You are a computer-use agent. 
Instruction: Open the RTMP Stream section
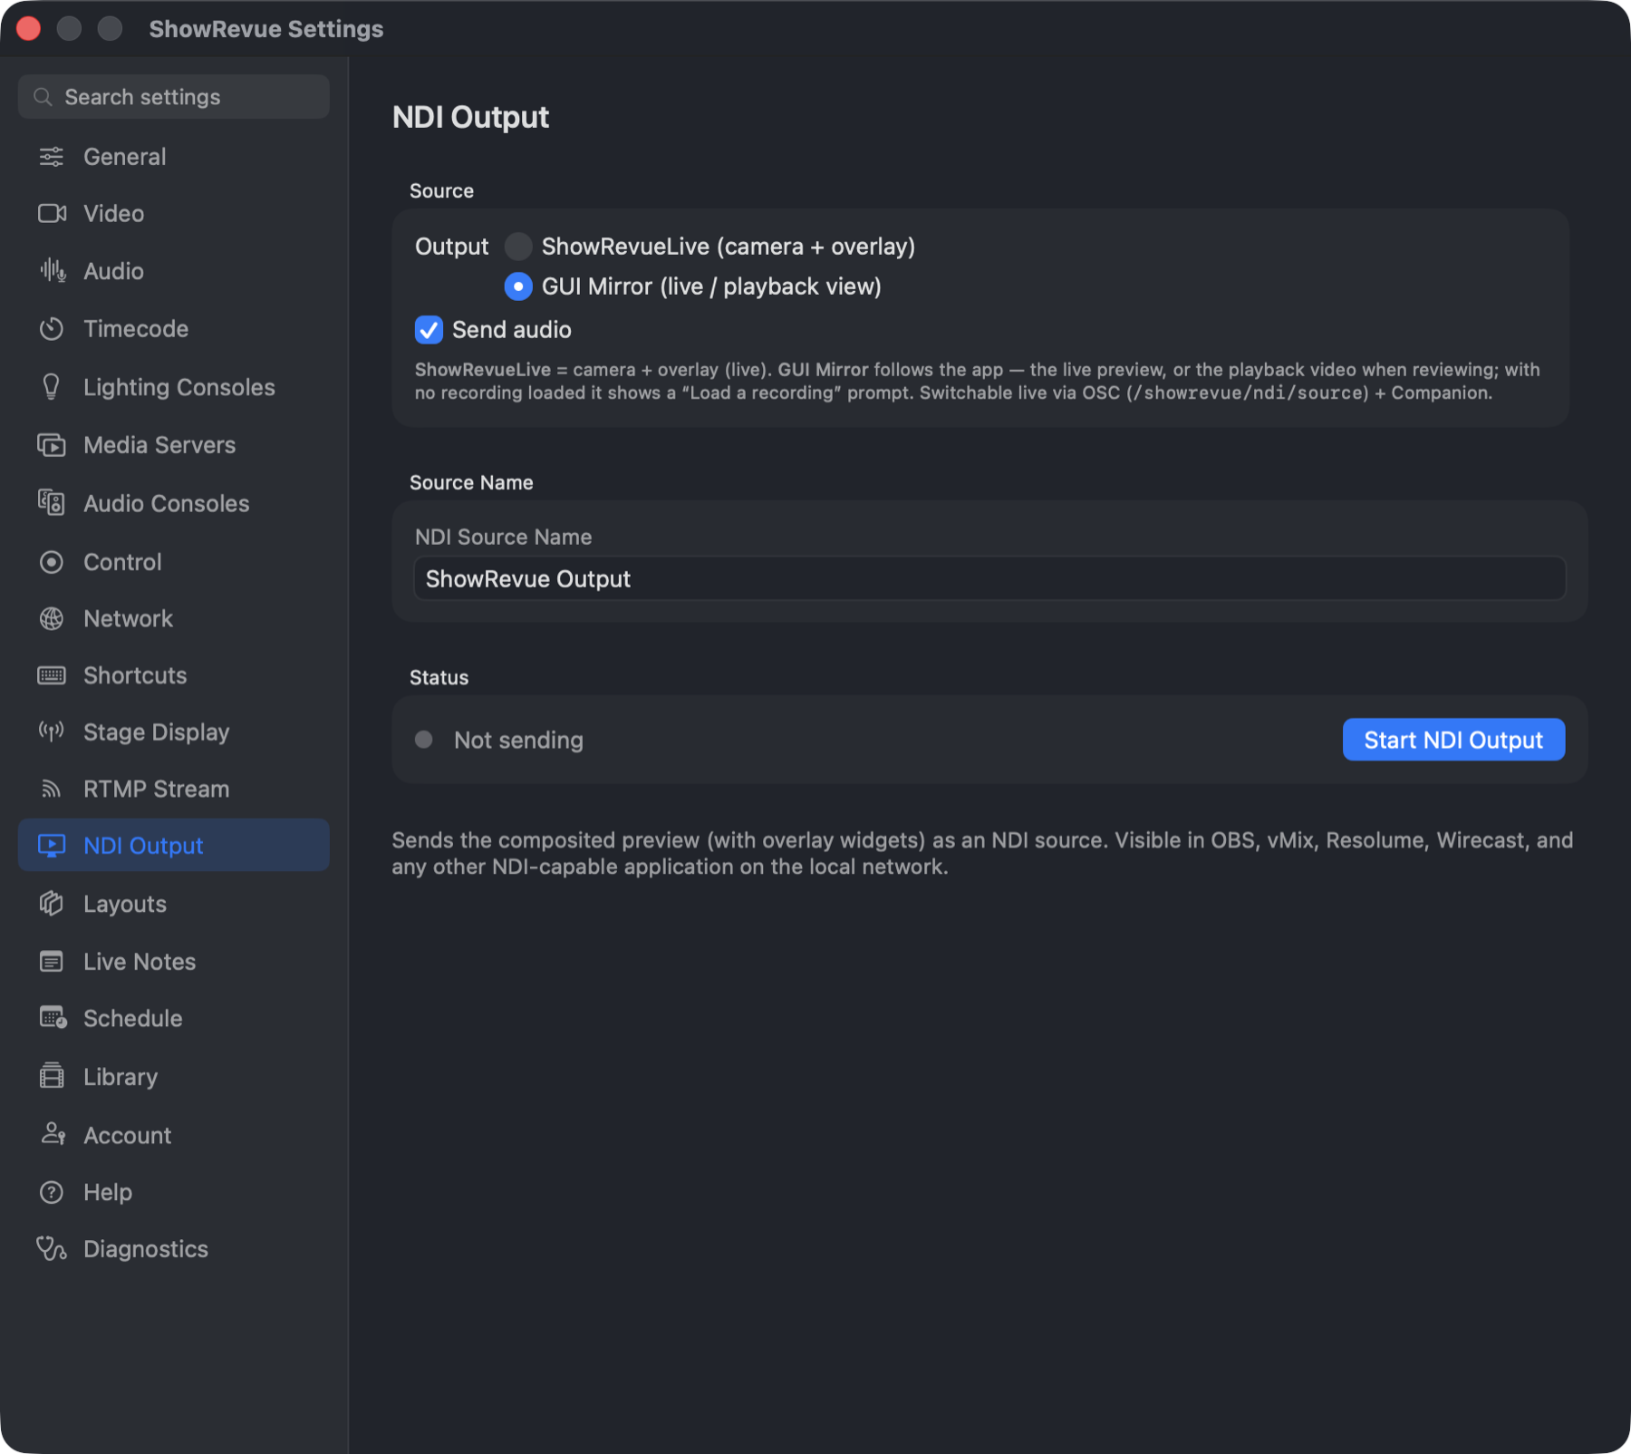point(174,789)
